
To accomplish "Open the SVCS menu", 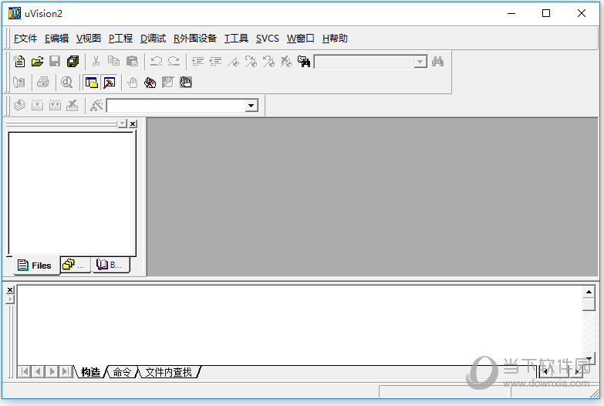I will click(x=268, y=39).
